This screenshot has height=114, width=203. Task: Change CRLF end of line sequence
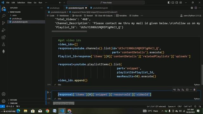(180, 106)
